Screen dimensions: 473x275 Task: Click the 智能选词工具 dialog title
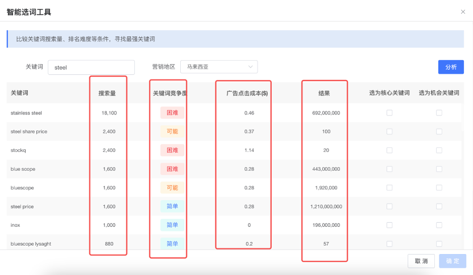point(29,12)
